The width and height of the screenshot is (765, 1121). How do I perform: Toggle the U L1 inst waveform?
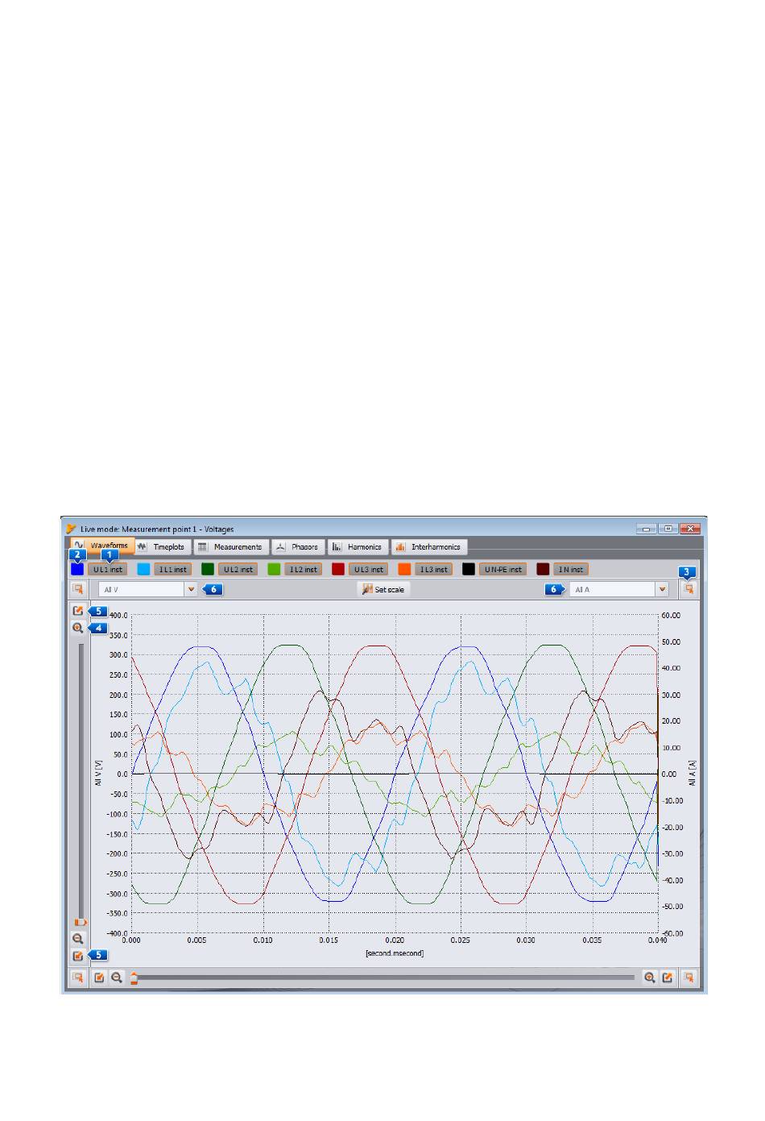point(107,569)
